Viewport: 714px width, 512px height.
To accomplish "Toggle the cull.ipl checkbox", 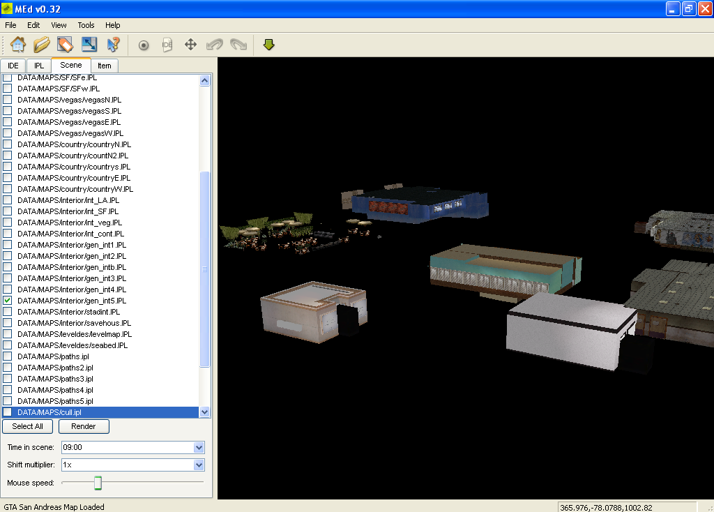I will coord(7,412).
